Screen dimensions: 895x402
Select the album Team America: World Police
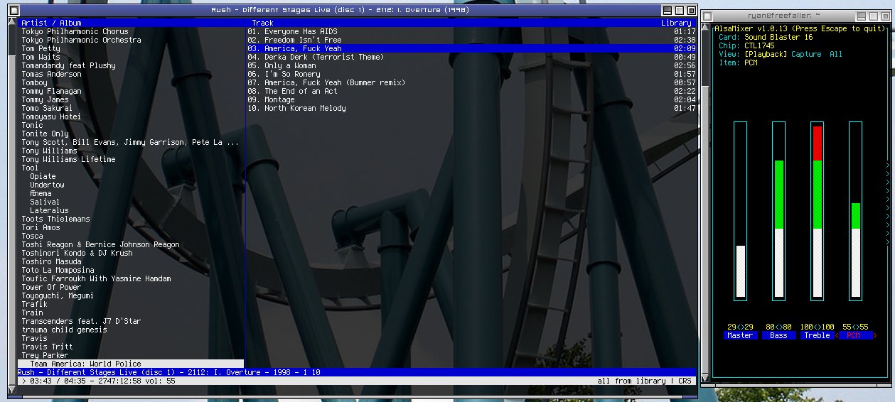click(131, 364)
